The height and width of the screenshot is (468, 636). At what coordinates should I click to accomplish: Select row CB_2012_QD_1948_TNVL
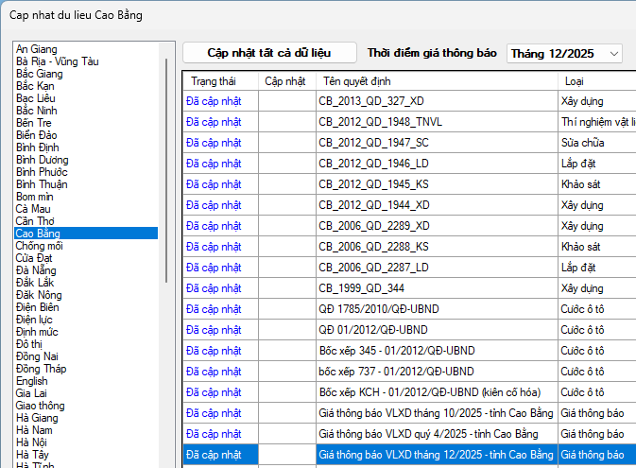click(x=374, y=122)
